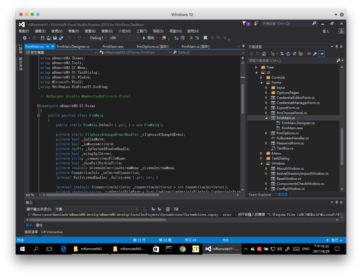Switch to the Team Explorer tab

(x=260, y=194)
